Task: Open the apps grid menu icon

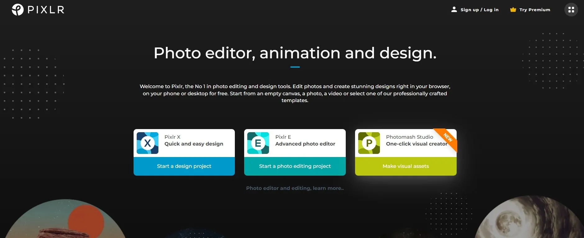Action: pos(571,10)
